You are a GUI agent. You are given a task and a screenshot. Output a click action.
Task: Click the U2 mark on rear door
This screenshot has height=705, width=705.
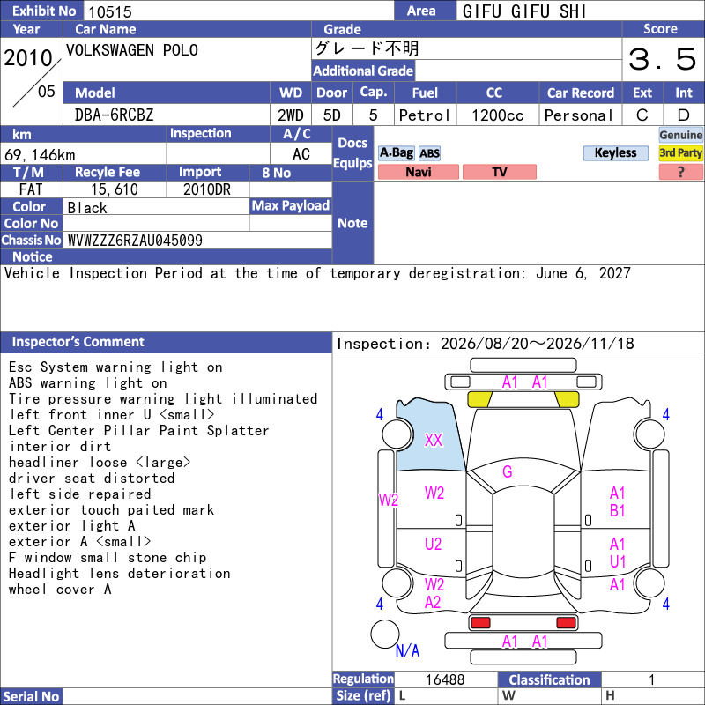tap(433, 544)
